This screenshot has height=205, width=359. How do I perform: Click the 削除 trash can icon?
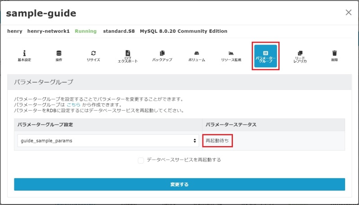(334, 56)
